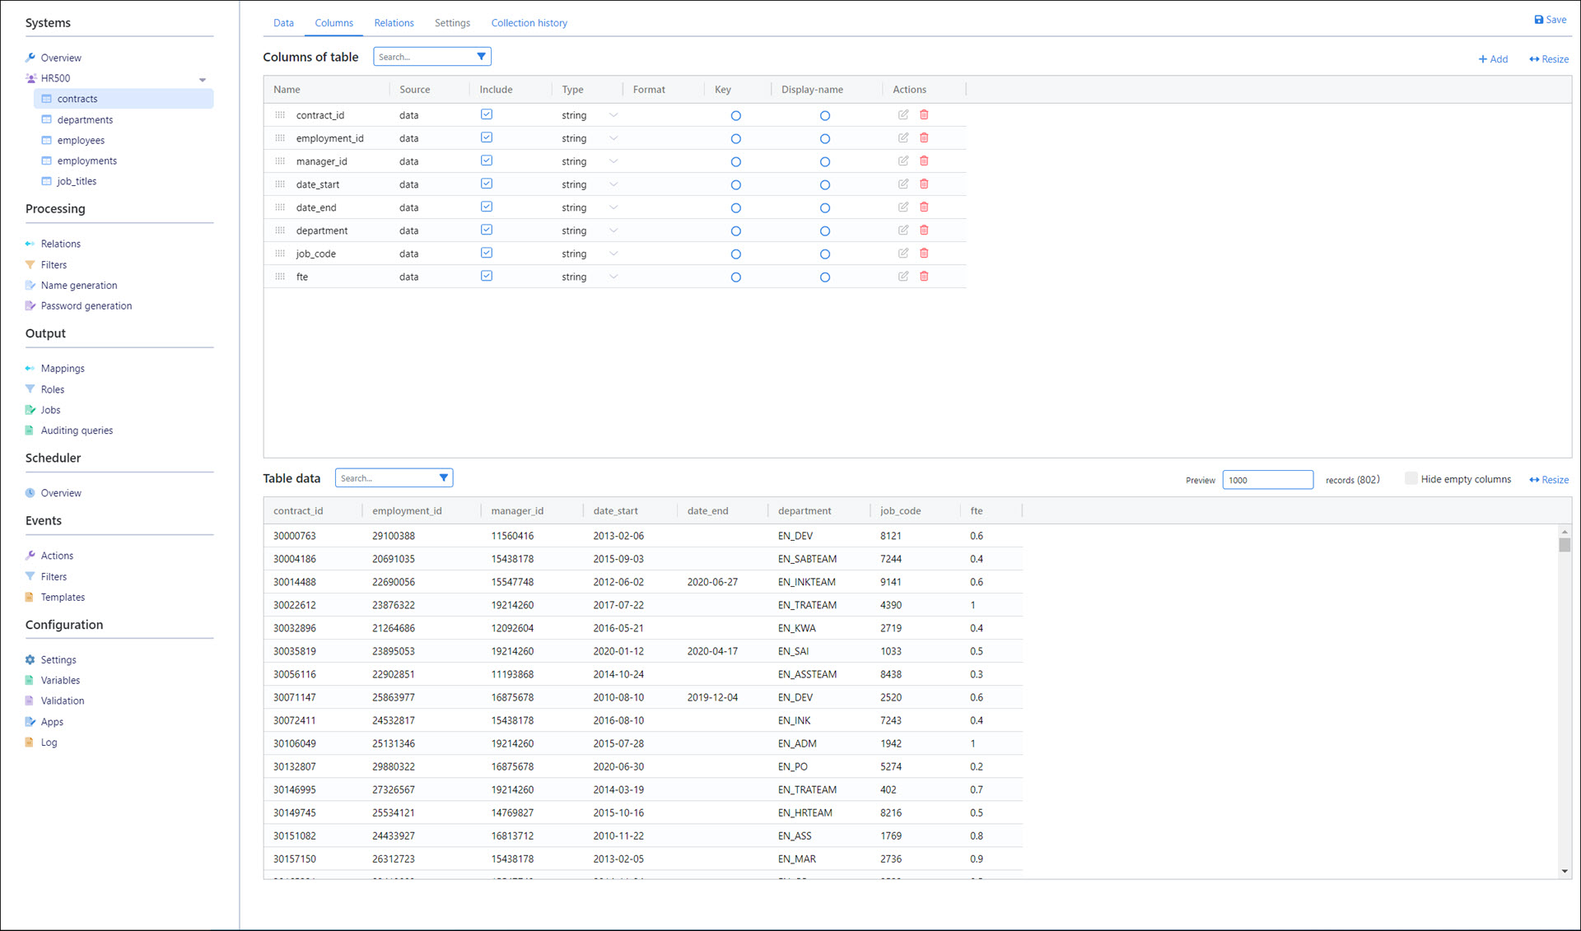Open Auditing queries from Output section

click(77, 431)
